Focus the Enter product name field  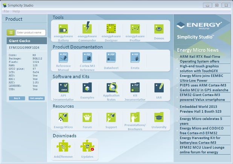(30, 32)
